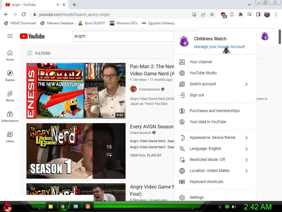Click the Keyboard shortcuts keyboard icon
The width and height of the screenshot is (282, 212).
coord(182,182)
